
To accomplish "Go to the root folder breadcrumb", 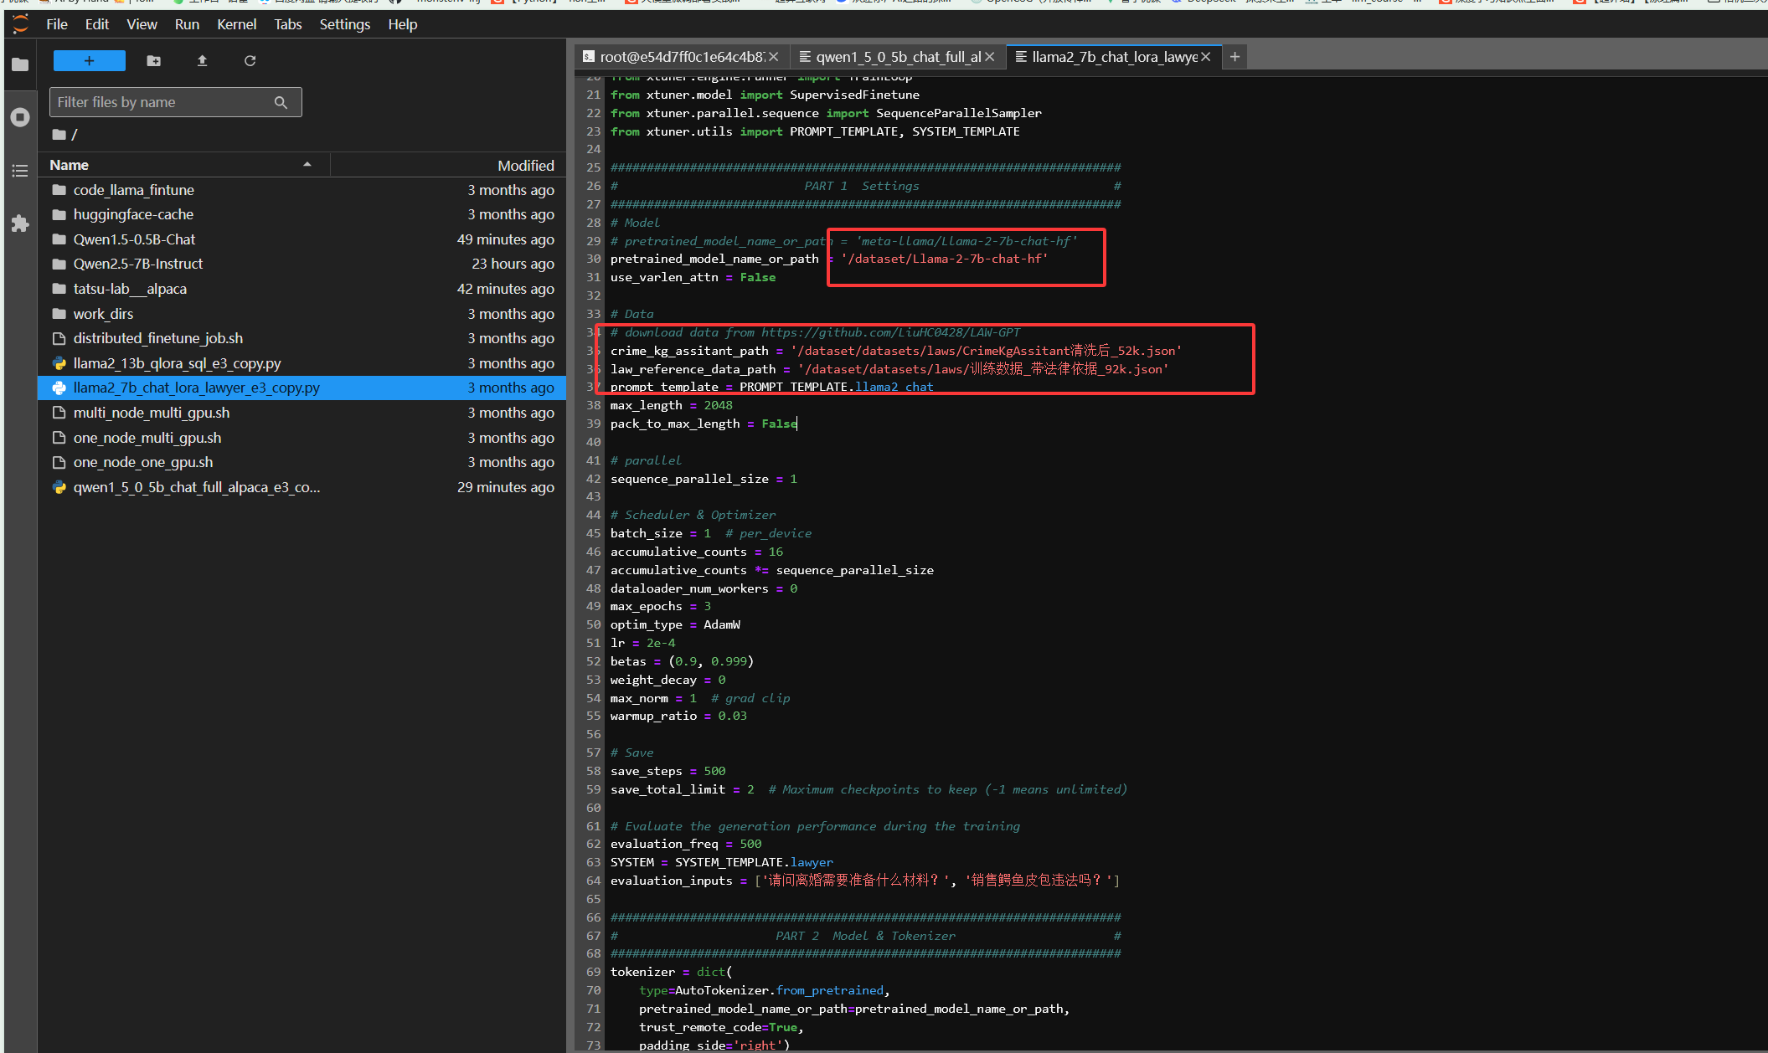I will click(x=59, y=134).
